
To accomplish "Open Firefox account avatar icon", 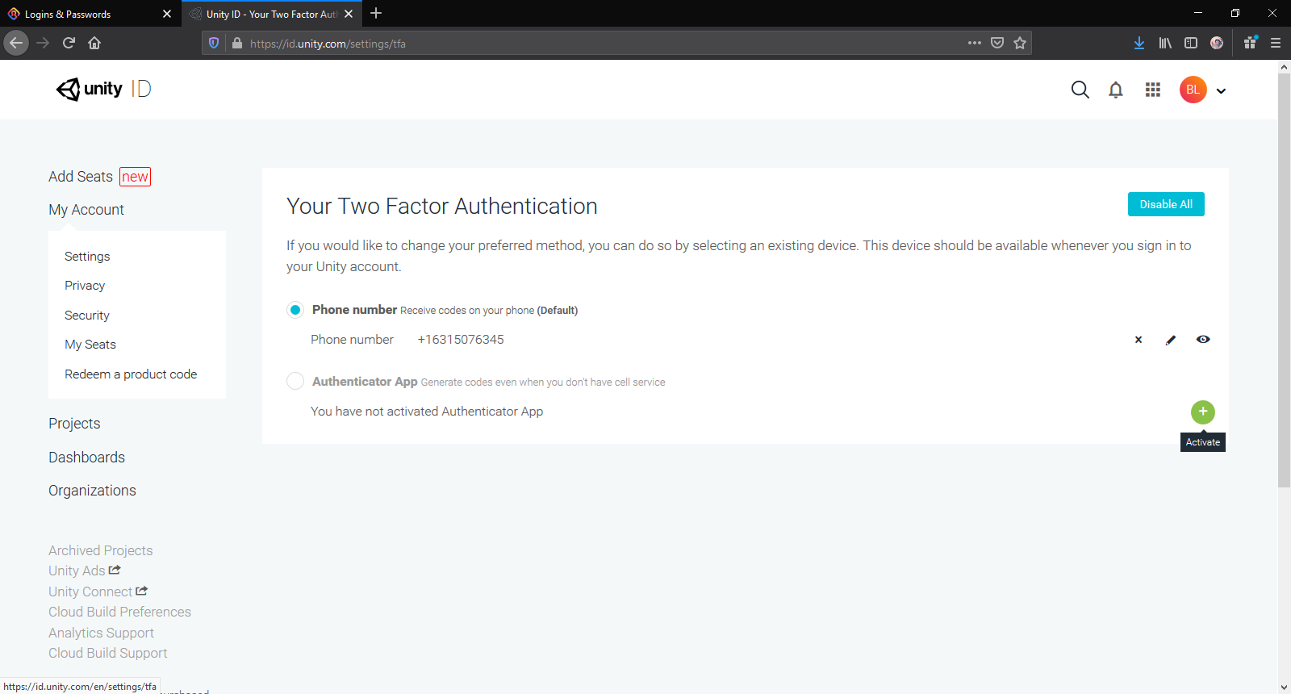I will (1217, 43).
